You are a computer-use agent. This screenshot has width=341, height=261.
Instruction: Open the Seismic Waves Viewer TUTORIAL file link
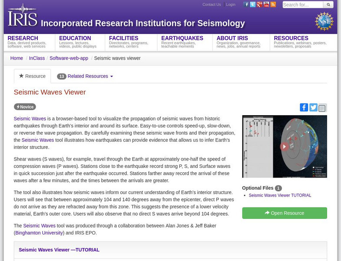coord(280,195)
